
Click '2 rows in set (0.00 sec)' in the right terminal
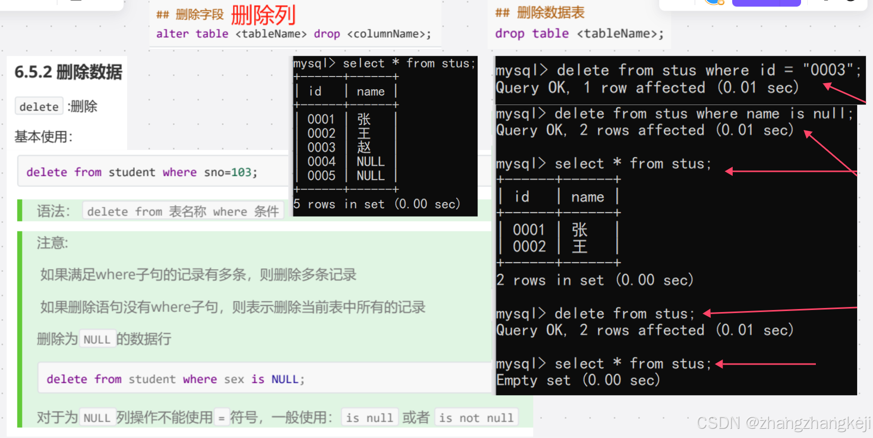click(595, 280)
